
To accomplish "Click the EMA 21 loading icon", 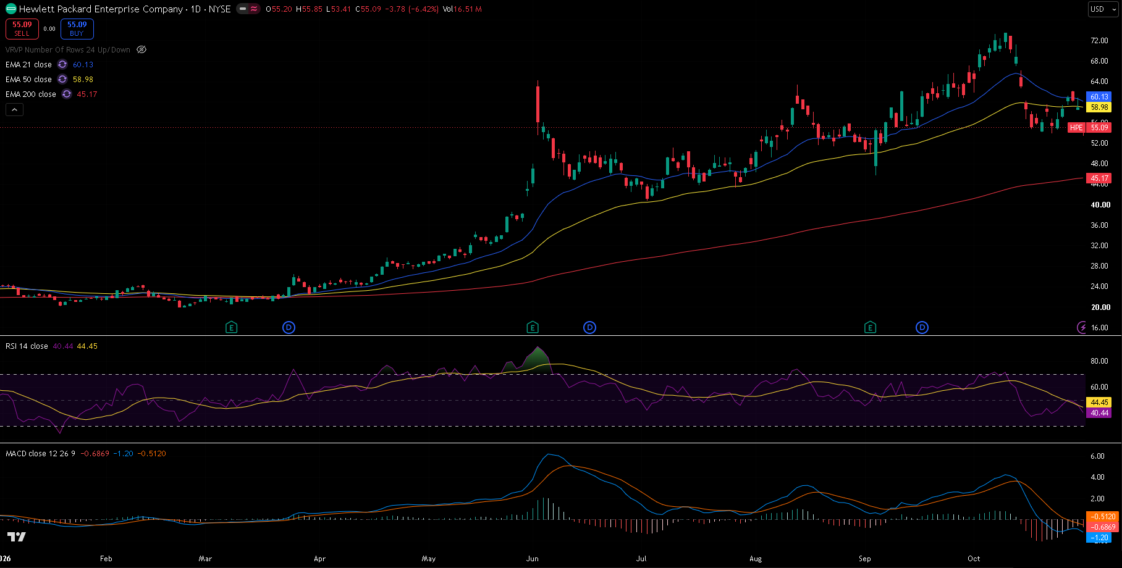I will (x=62, y=64).
